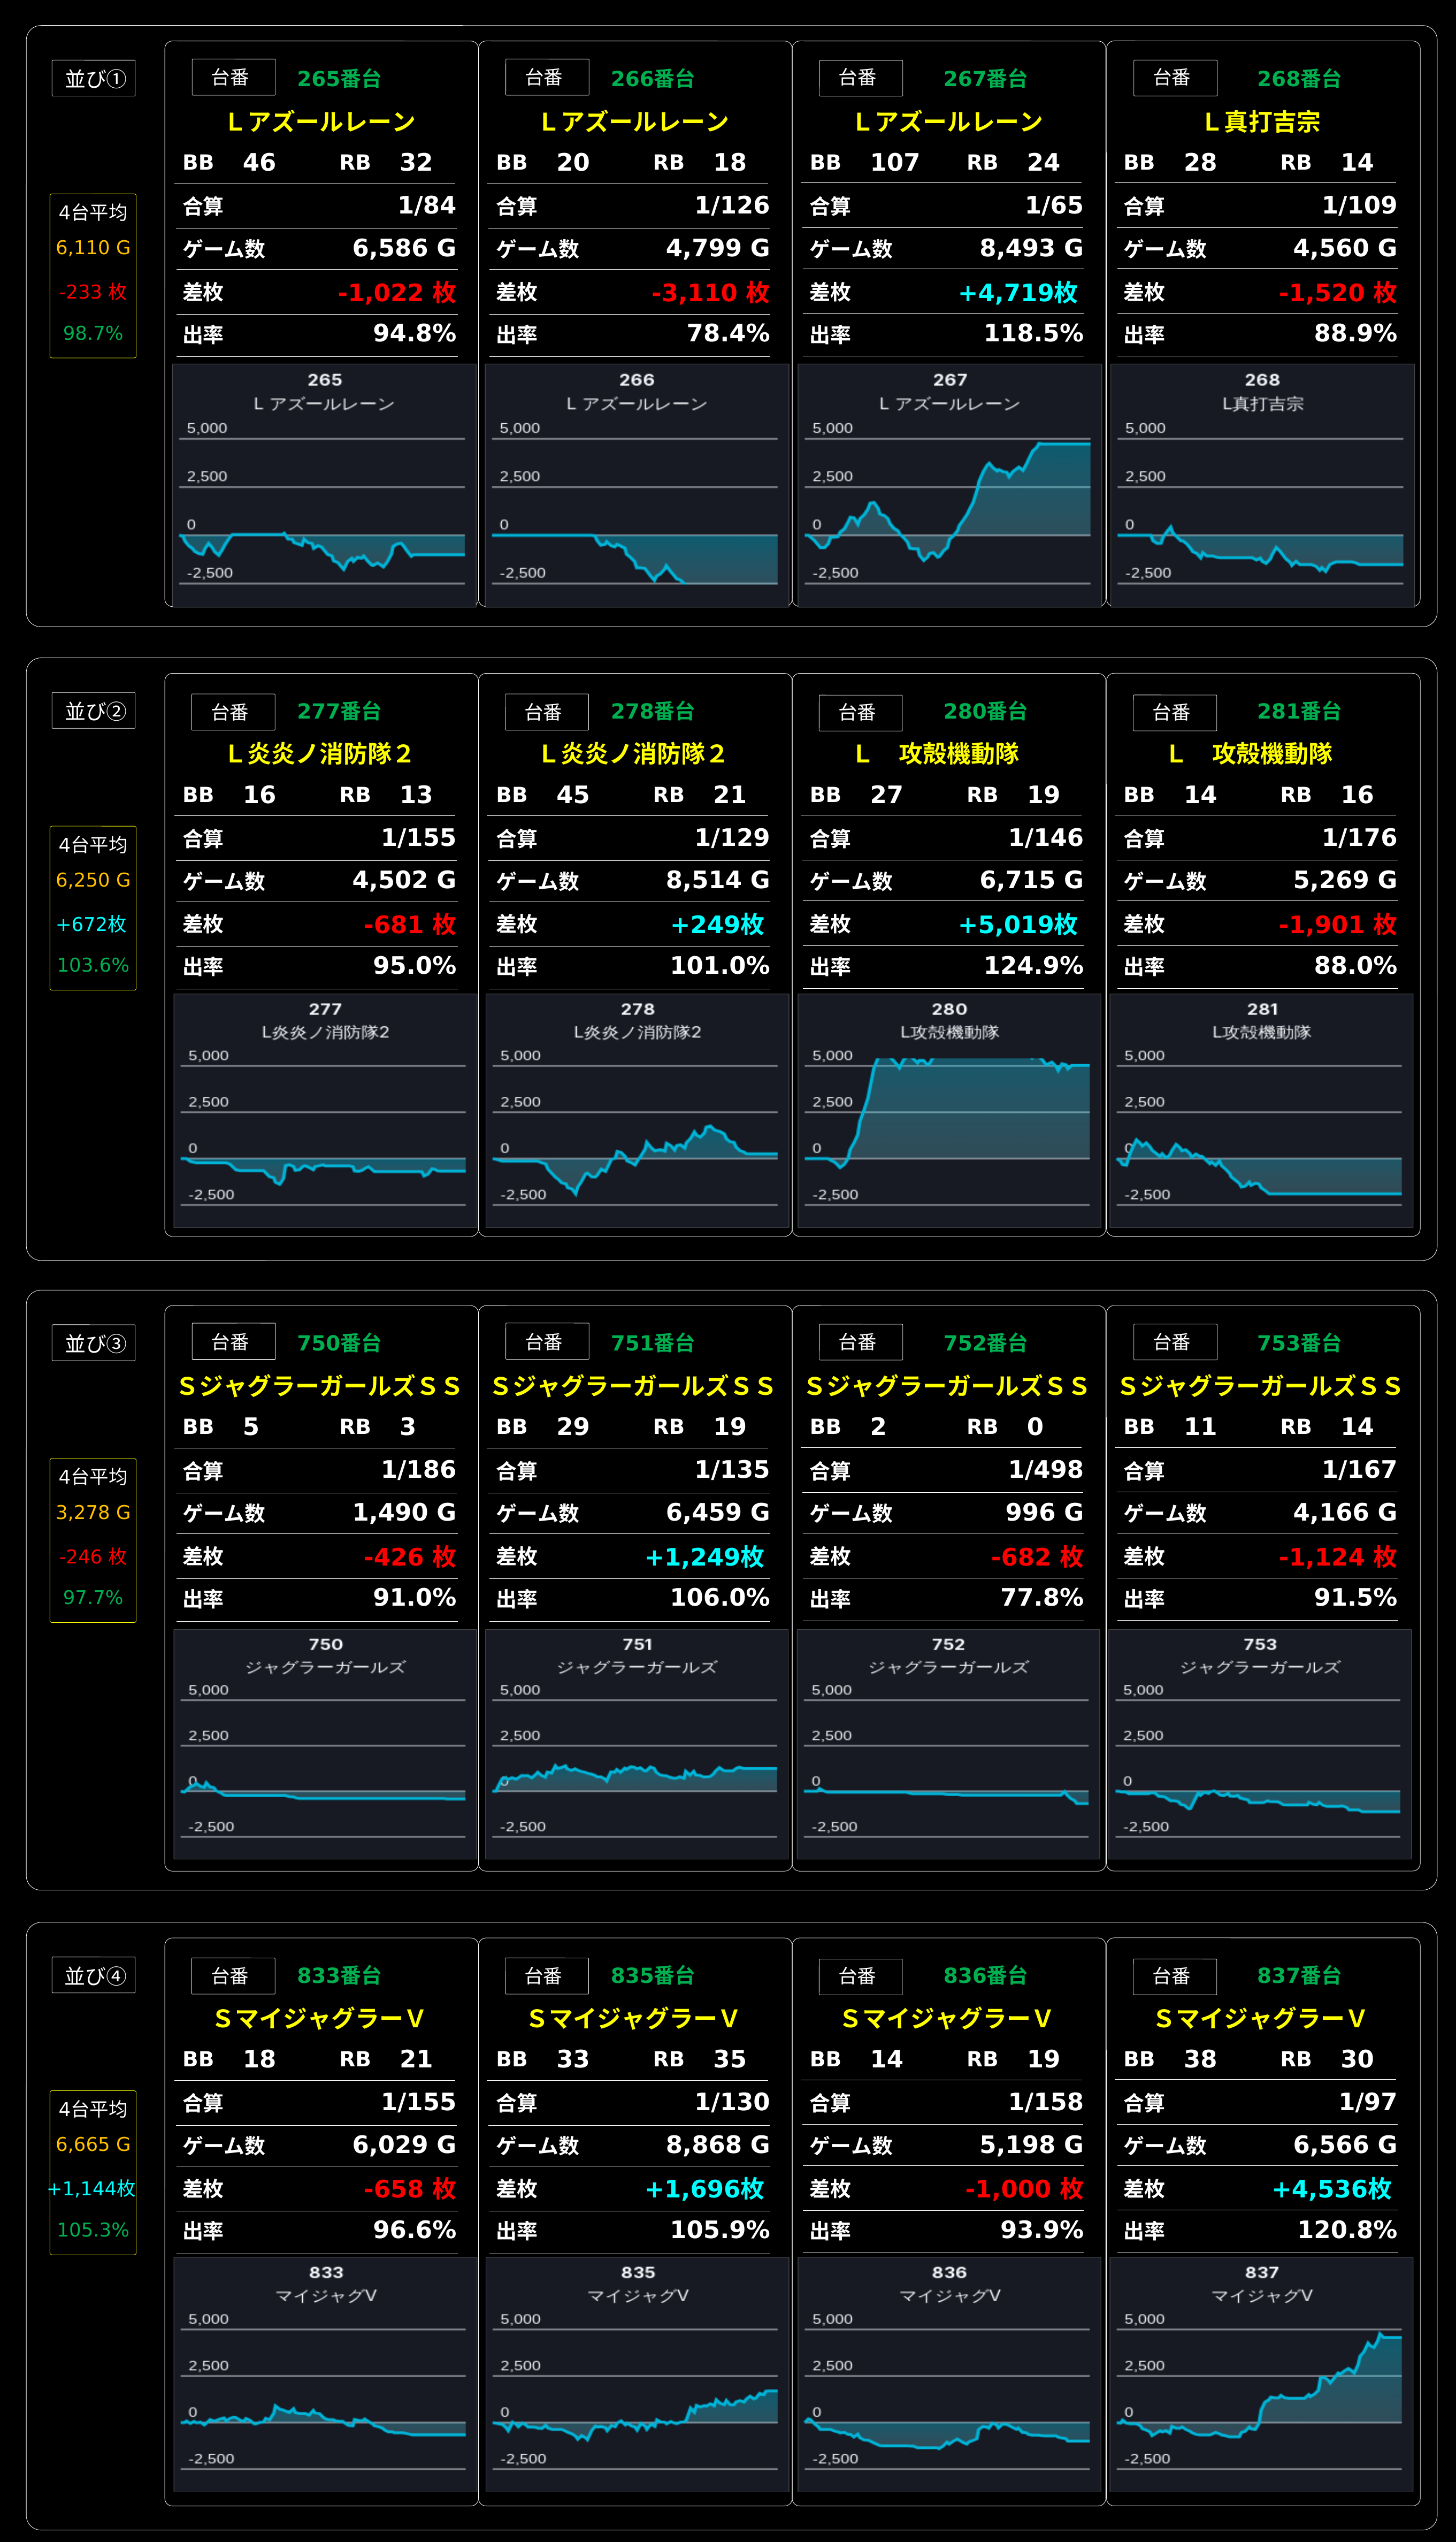
Task: Select the 268番台 machine number
Action: click(x=1299, y=78)
